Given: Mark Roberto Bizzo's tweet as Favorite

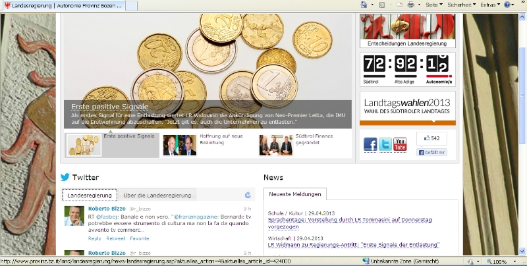Looking at the screenshot, I should (139, 238).
